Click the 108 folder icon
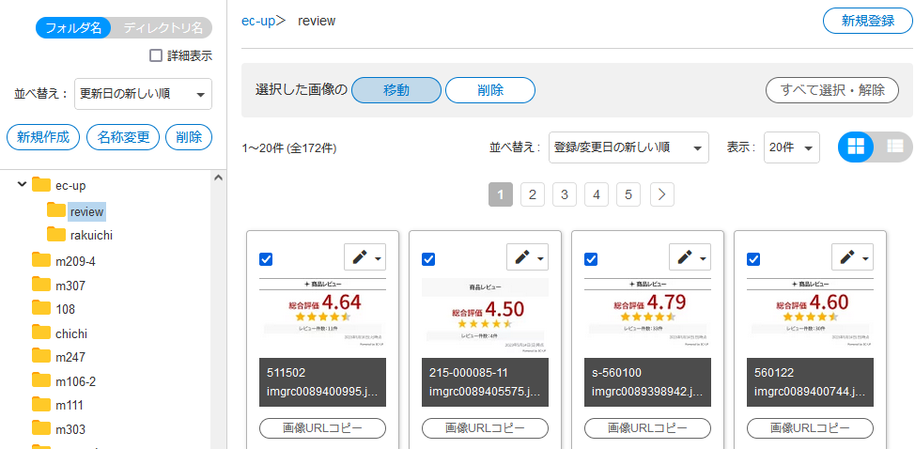 41,308
